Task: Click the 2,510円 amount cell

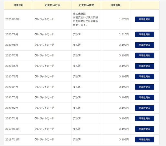Action: point(116,34)
